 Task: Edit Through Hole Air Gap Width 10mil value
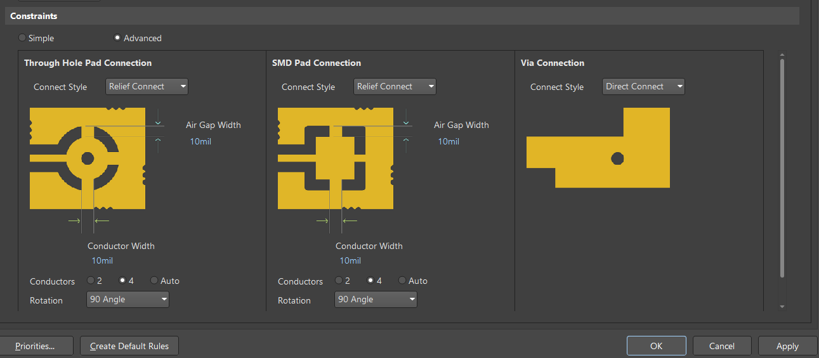click(200, 141)
